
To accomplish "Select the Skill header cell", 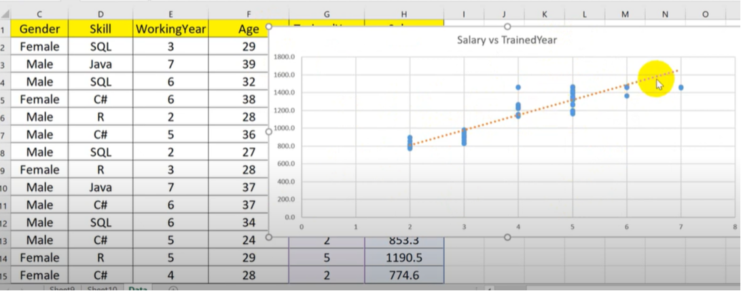I will coord(101,28).
